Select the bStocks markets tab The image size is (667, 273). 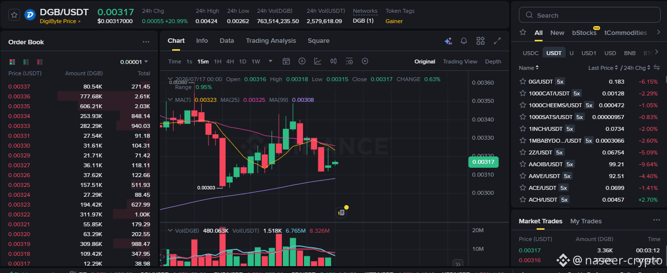pyautogui.click(x=584, y=33)
